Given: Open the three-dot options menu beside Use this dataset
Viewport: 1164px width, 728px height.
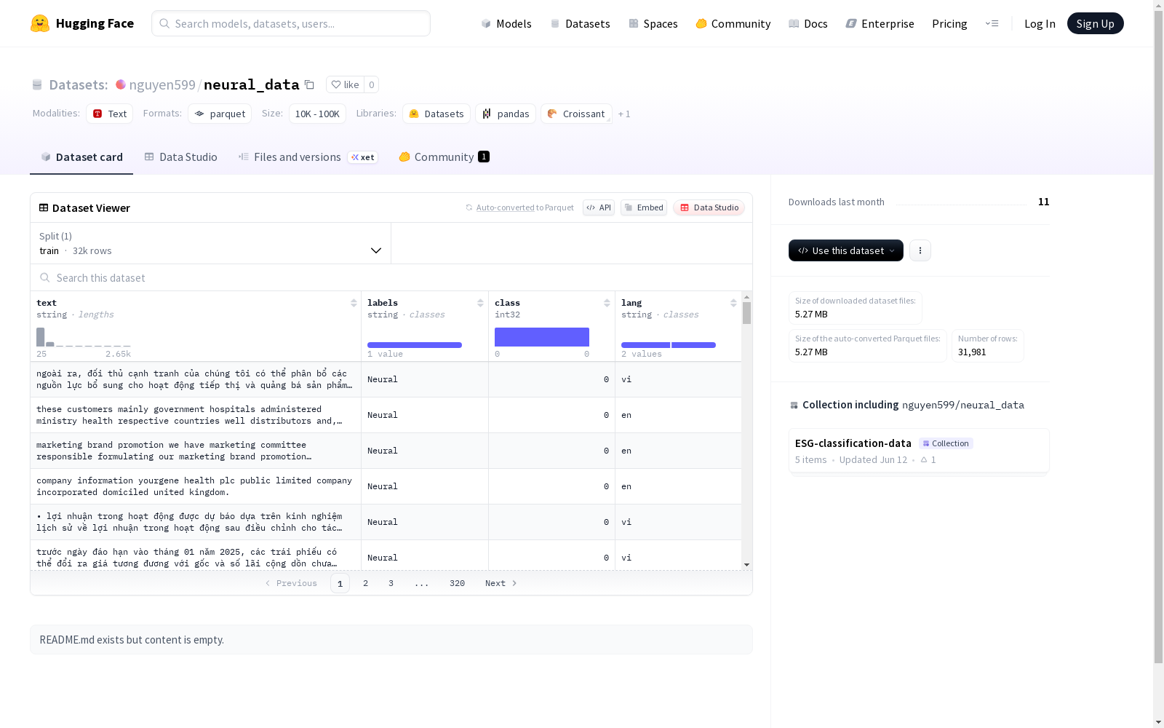Looking at the screenshot, I should (x=920, y=250).
